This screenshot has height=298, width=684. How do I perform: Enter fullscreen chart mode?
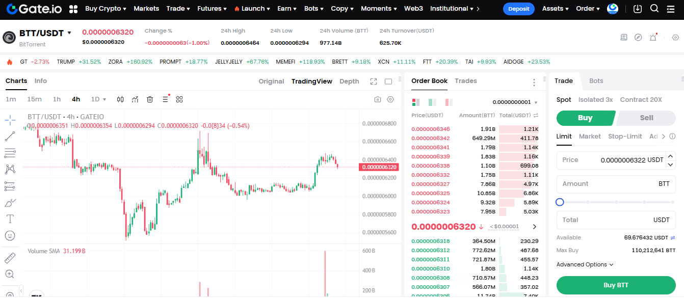pos(374,82)
